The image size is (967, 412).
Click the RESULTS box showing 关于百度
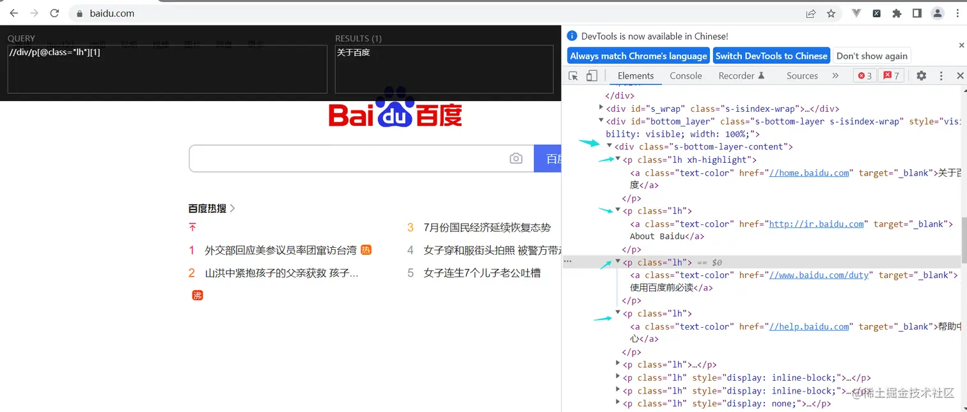444,69
